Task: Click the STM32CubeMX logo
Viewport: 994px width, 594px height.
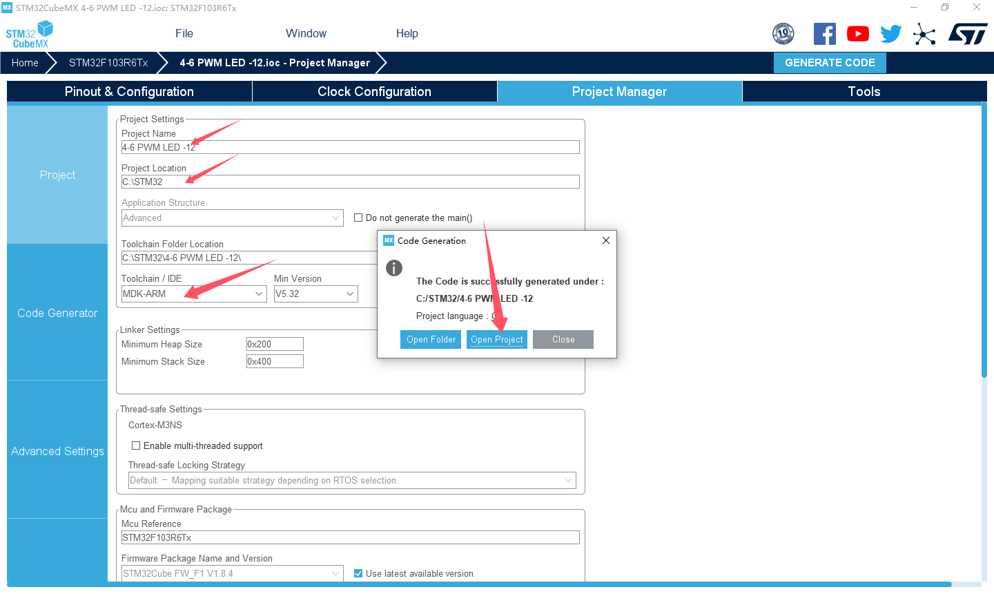Action: tap(29, 35)
